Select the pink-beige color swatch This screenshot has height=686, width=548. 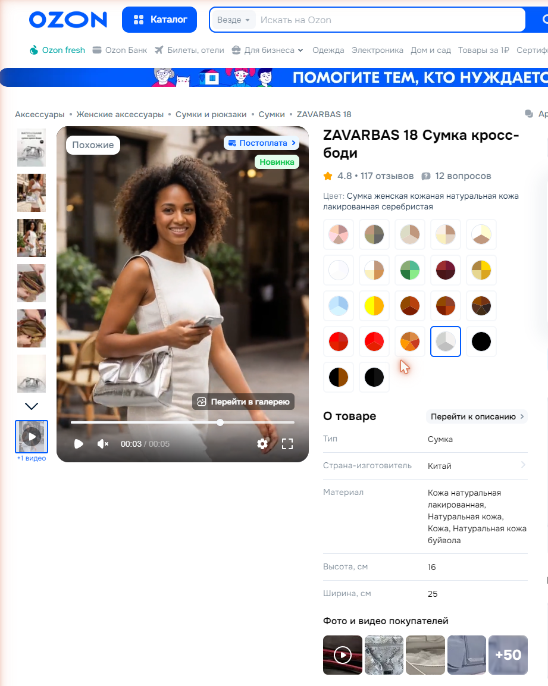coord(339,234)
